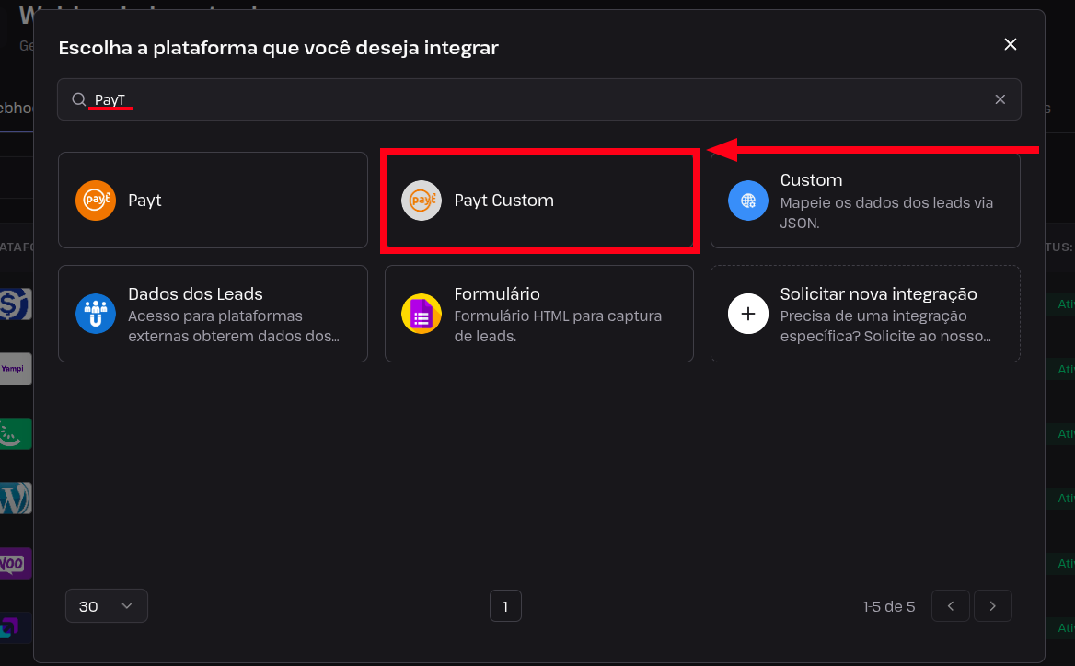The height and width of the screenshot is (666, 1075).
Task: Click the white plus icon
Action: 748,314
